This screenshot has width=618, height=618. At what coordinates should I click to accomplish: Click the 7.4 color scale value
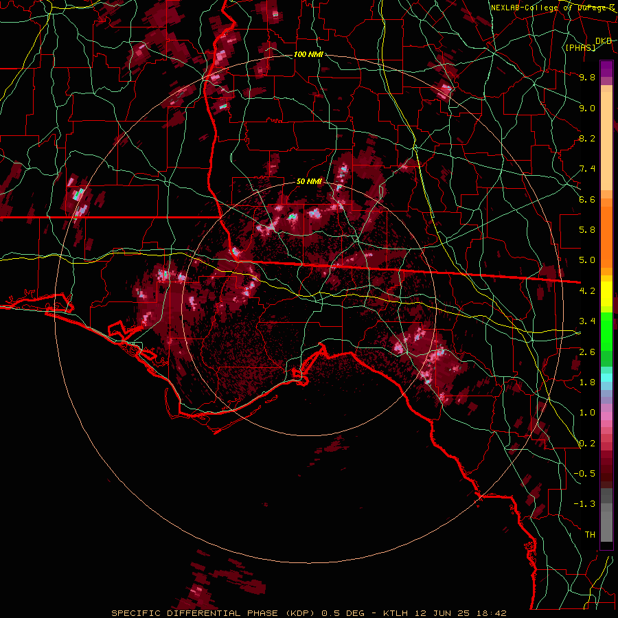pos(587,169)
